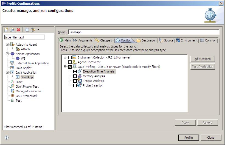
Task: Click the JUnit icon
Action: pyautogui.click(x=12, y=82)
